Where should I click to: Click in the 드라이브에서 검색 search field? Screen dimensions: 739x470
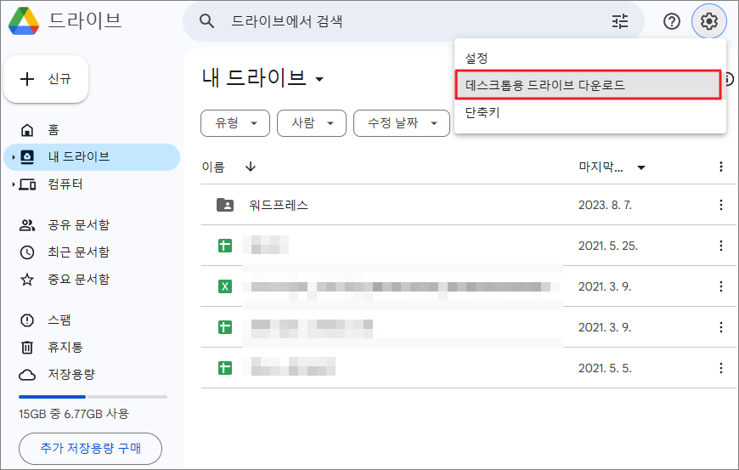coord(408,21)
